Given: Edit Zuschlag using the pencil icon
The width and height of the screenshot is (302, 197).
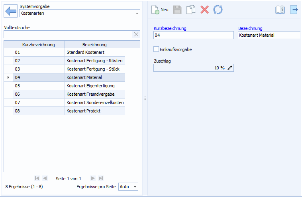Looking at the screenshot, I should (x=230, y=68).
